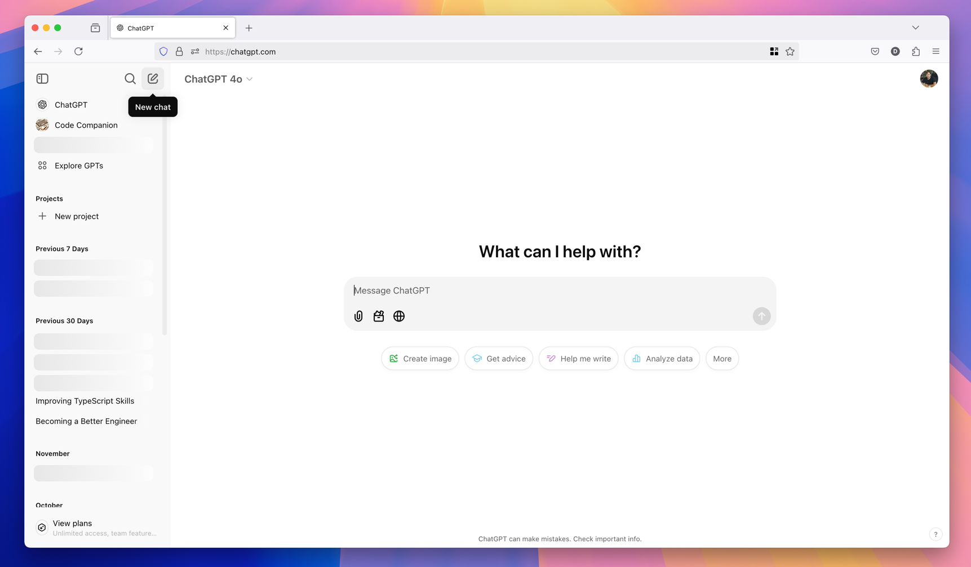Start a new chat with pencil icon
This screenshot has height=567, width=971.
(153, 79)
